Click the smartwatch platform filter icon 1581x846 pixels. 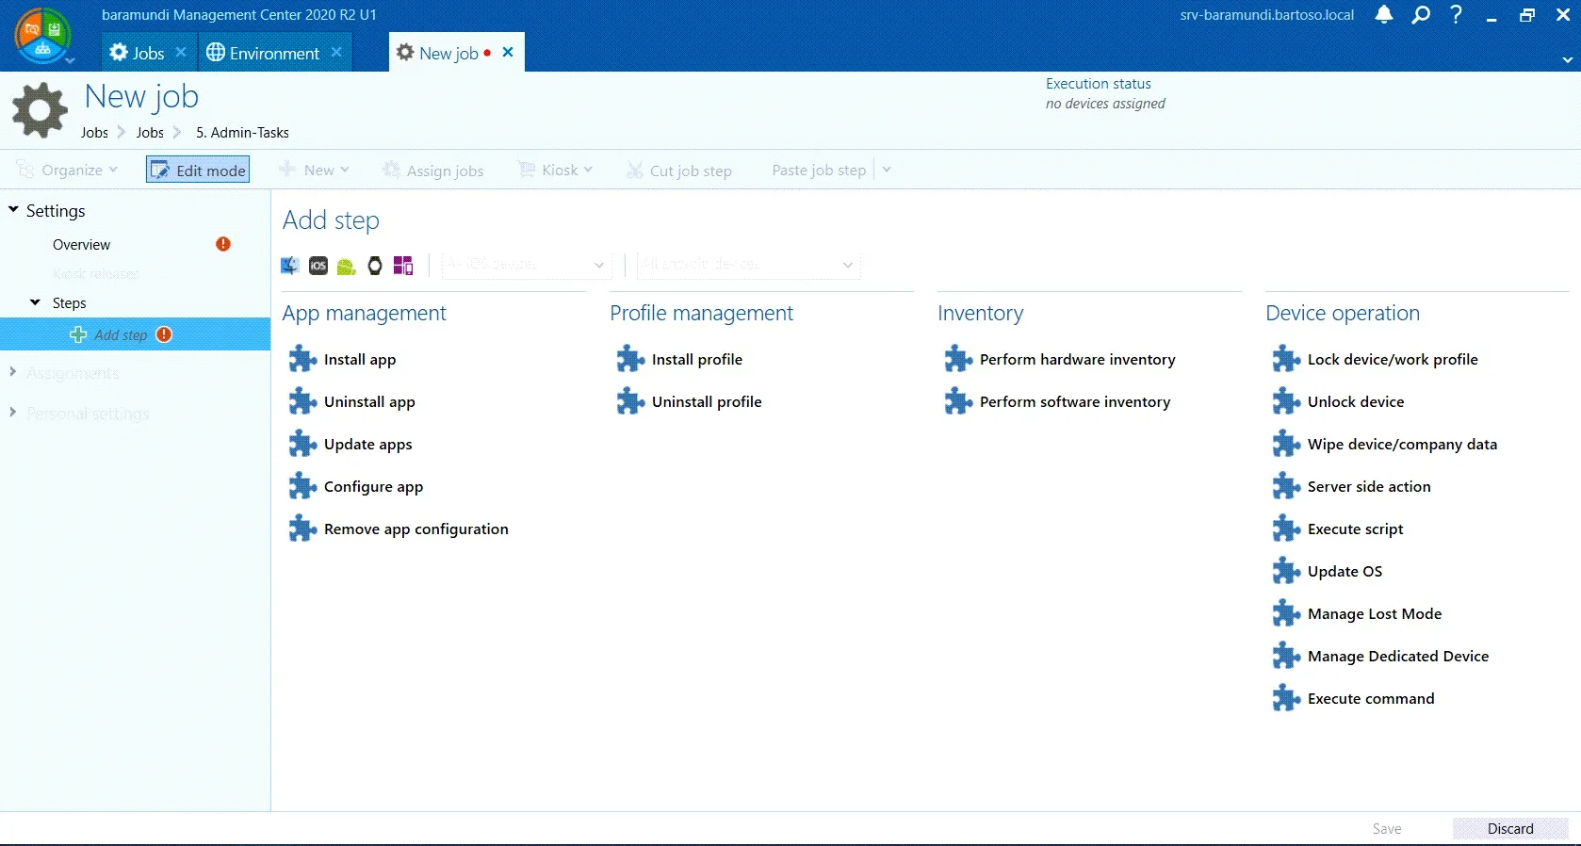375,266
